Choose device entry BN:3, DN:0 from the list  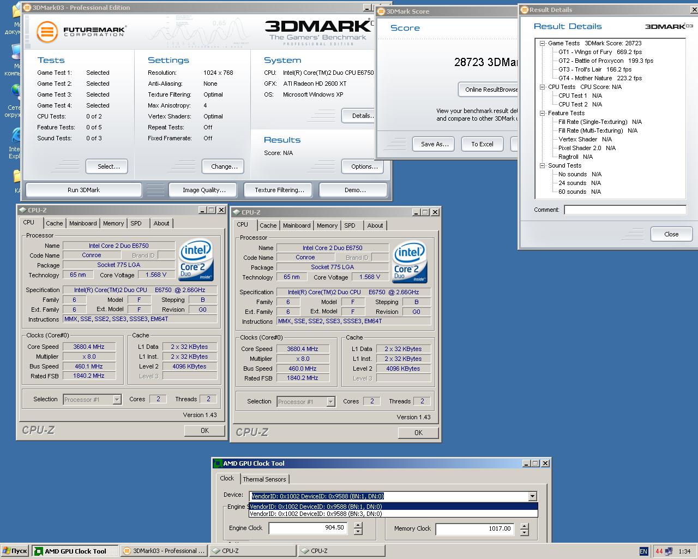tap(393, 514)
